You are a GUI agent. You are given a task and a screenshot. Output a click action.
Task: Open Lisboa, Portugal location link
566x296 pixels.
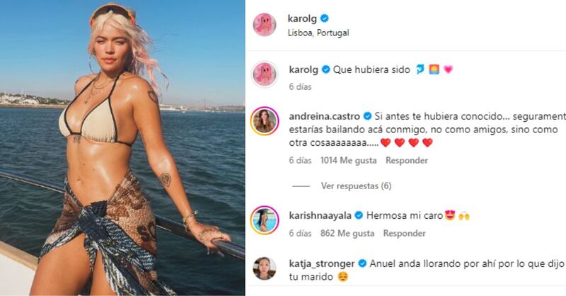tap(318, 33)
